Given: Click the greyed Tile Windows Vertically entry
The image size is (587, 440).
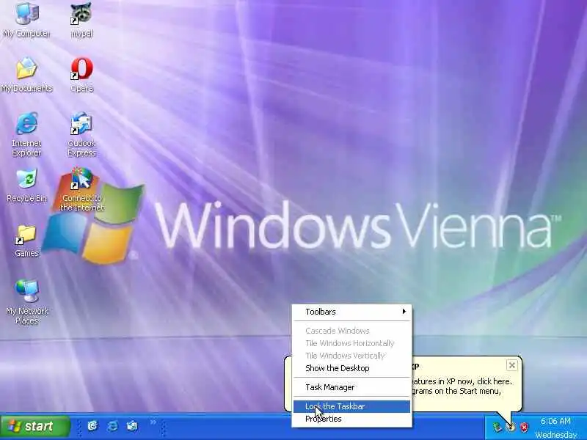Looking at the screenshot, I should click(351, 356).
